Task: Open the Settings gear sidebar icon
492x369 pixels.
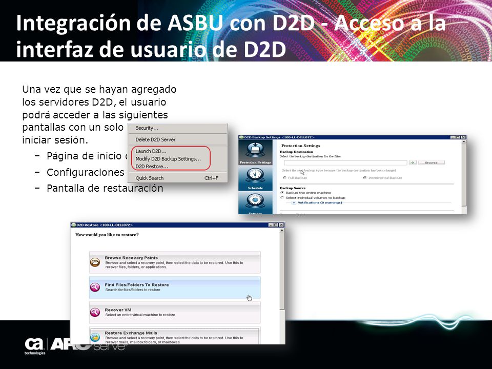Action: point(255,203)
